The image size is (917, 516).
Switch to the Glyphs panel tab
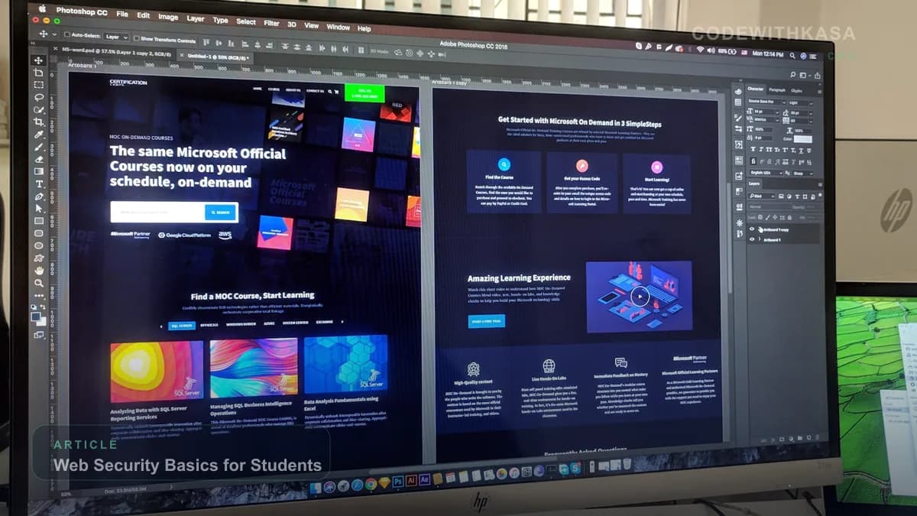(796, 91)
